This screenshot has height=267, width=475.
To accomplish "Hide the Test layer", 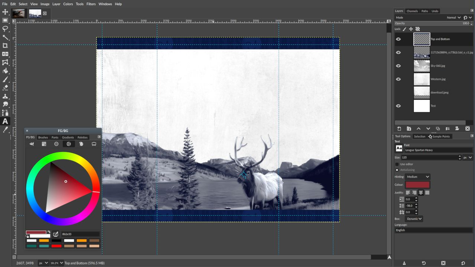I will point(398,106).
